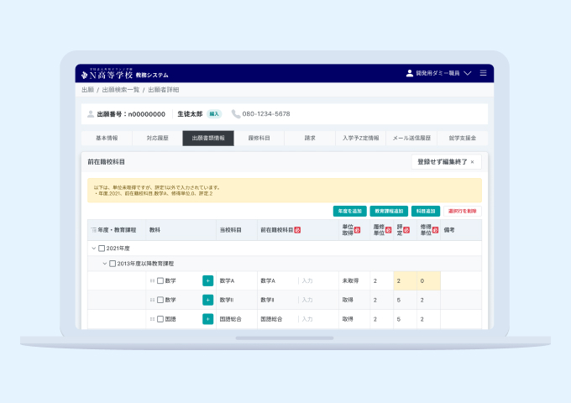This screenshot has width=571, height=403.
Task: Click the plus button in 数学A row
Action: (207, 280)
